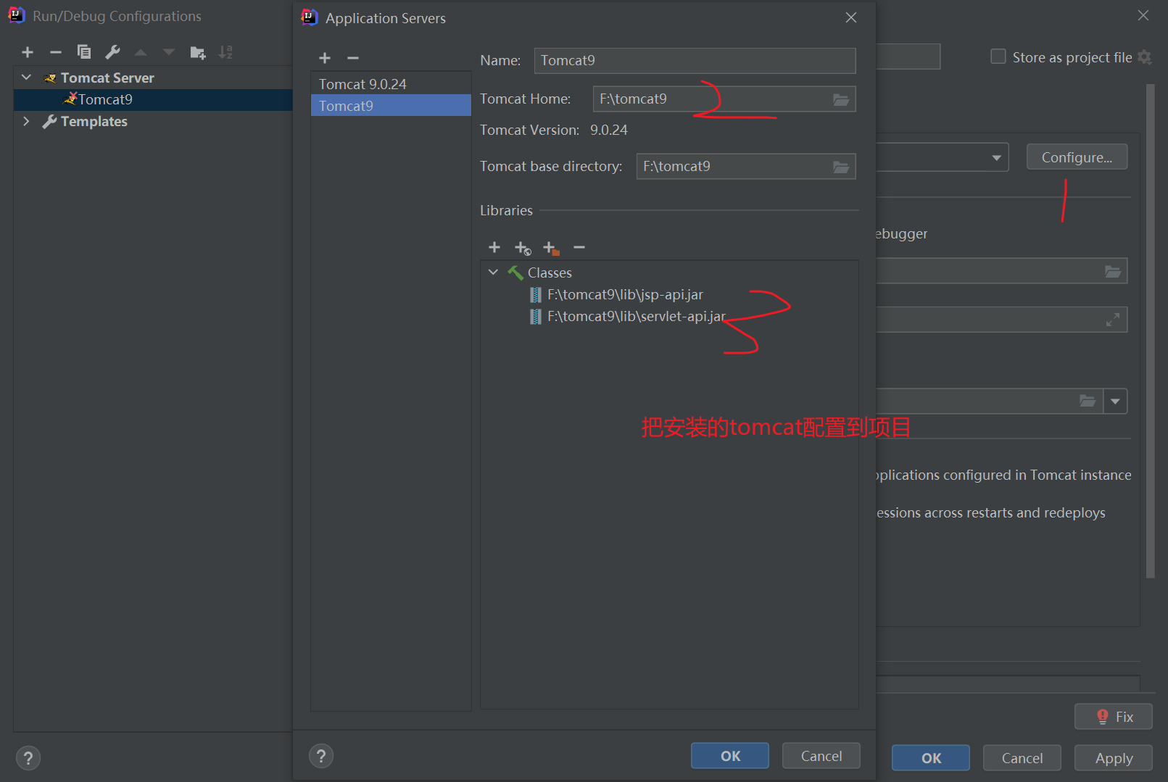Create new folder icon in configurations toolbar
The height and width of the screenshot is (782, 1168).
[198, 52]
